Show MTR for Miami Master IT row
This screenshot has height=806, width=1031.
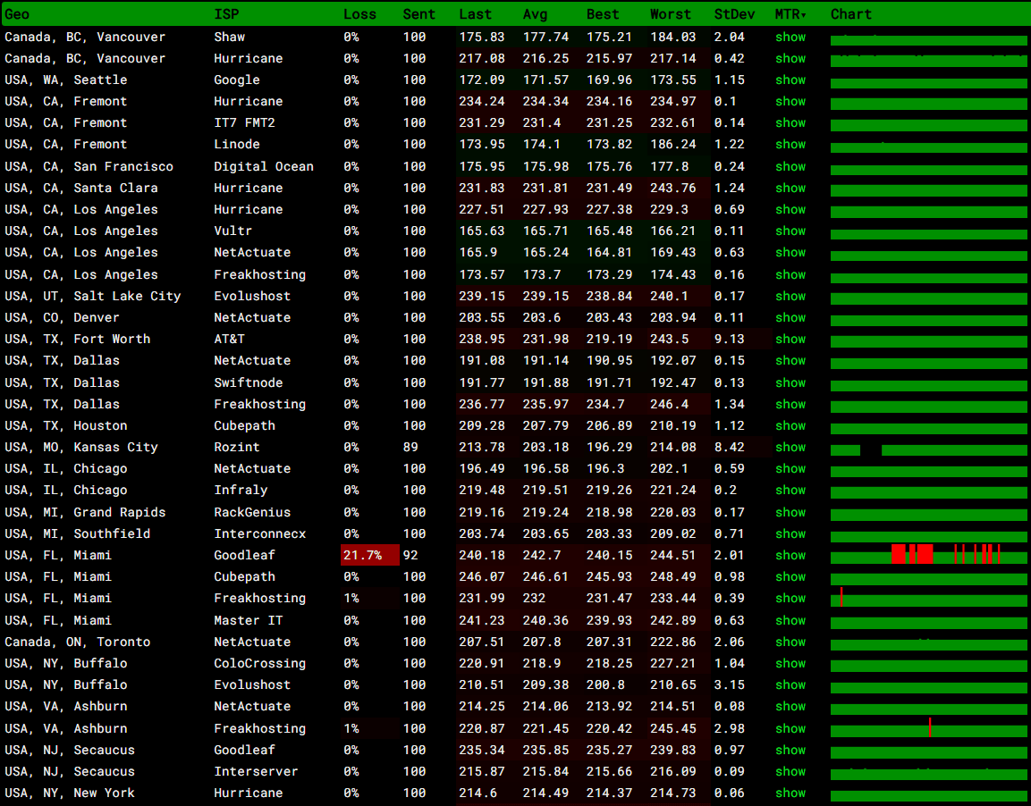(x=790, y=621)
